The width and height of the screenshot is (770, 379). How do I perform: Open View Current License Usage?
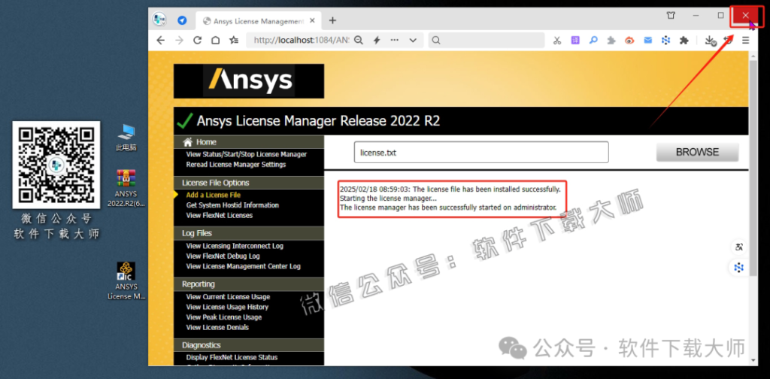click(x=228, y=296)
